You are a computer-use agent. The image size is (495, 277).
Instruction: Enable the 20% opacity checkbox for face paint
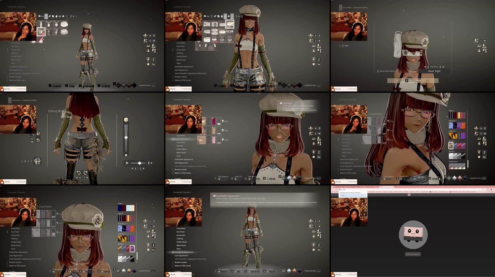coord(223,121)
